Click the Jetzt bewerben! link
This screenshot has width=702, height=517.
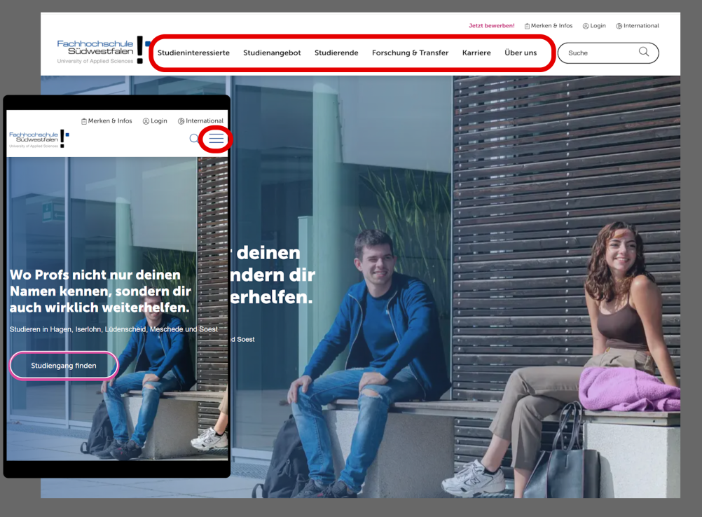point(491,26)
